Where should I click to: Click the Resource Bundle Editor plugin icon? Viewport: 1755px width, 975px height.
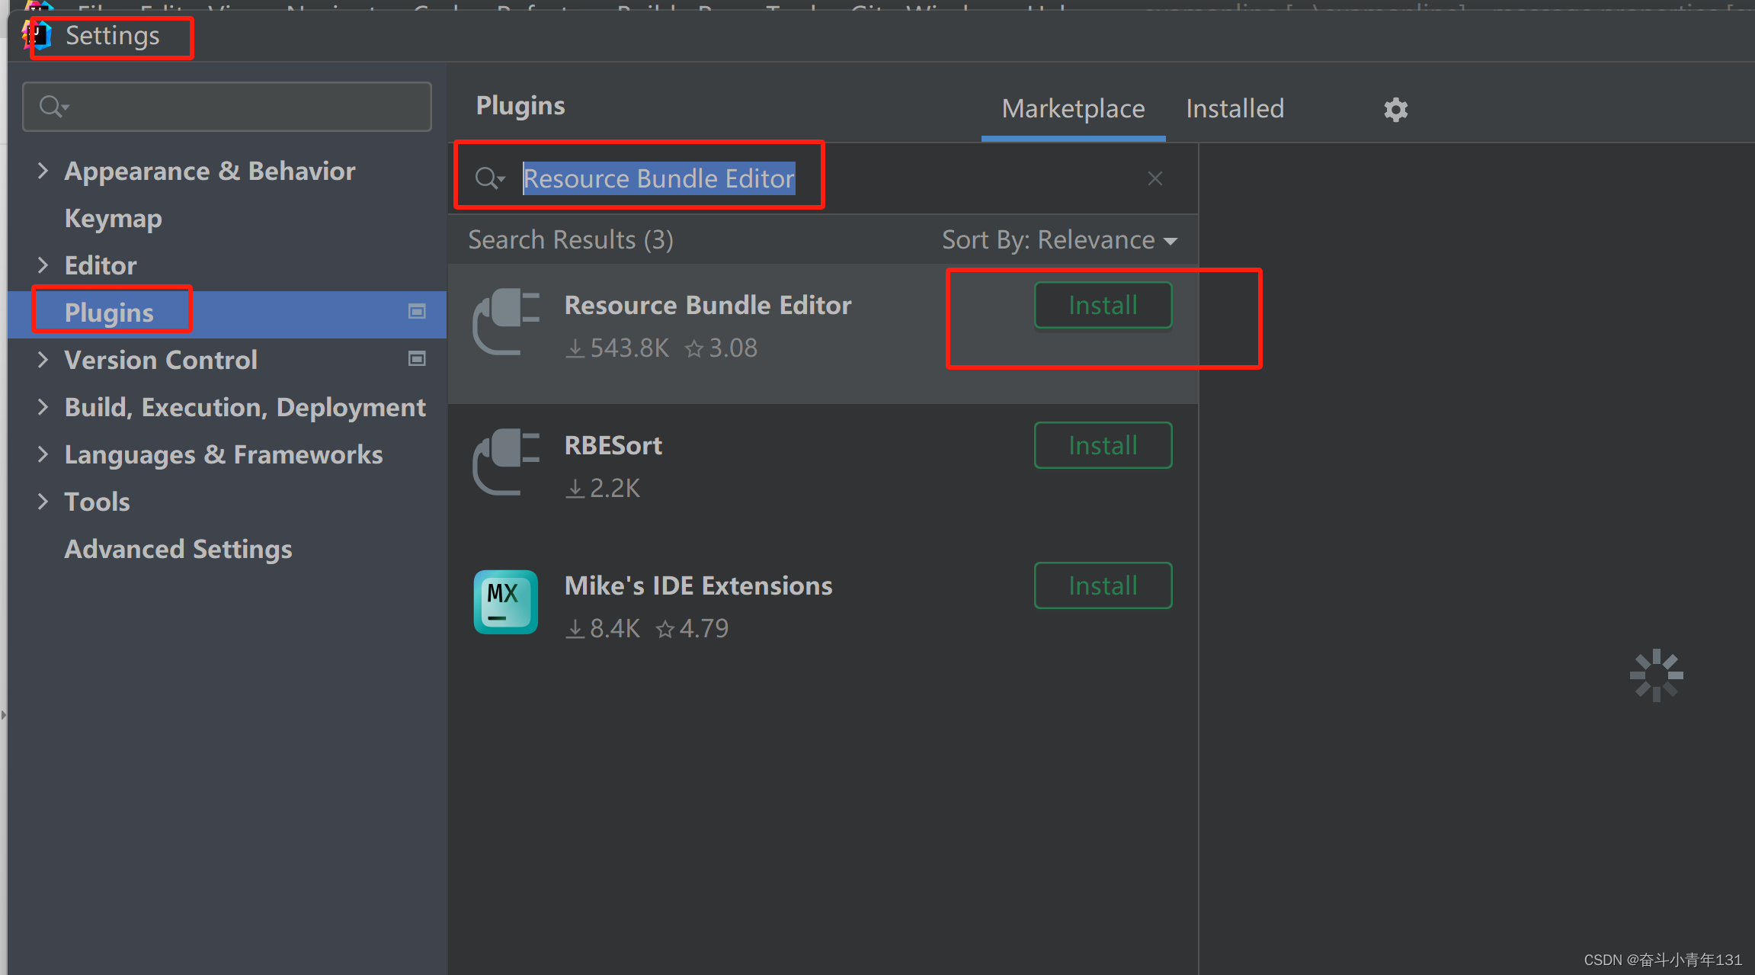pos(505,322)
